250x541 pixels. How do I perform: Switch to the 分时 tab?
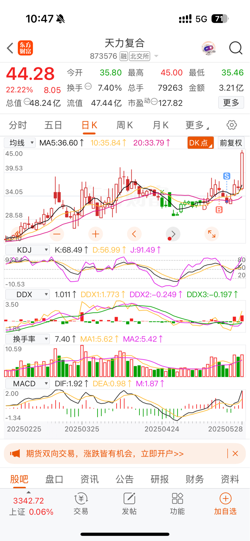pos(18,125)
